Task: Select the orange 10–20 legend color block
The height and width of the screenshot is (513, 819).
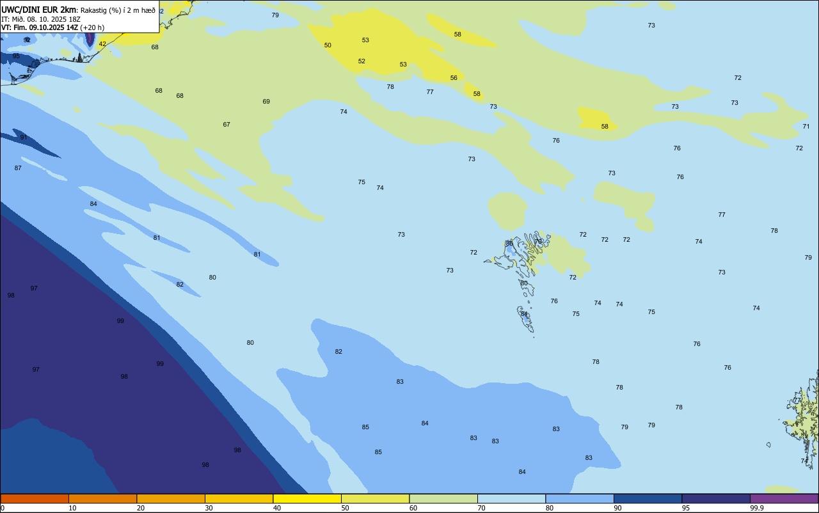Action: (x=102, y=498)
